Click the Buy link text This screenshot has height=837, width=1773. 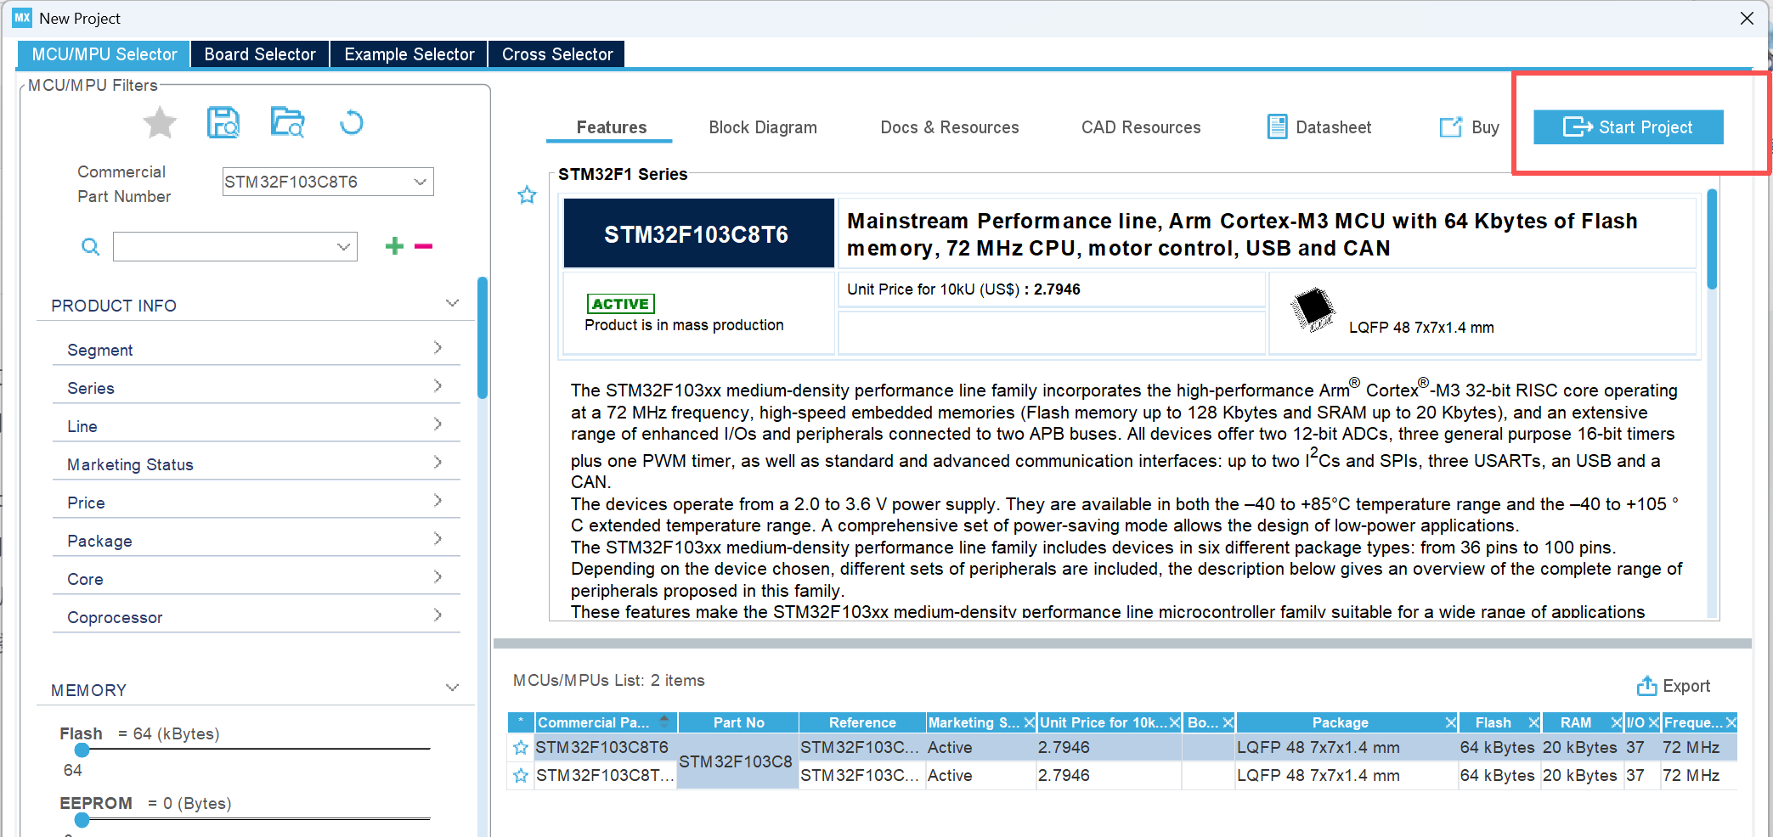[x=1485, y=127]
